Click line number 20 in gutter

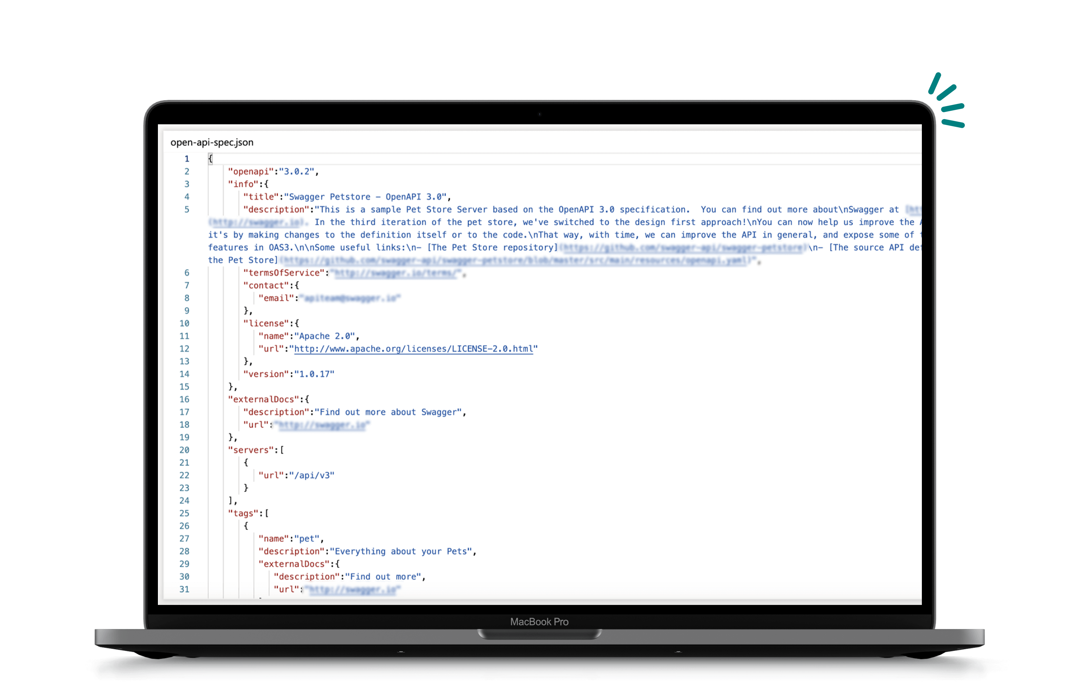[x=184, y=450]
